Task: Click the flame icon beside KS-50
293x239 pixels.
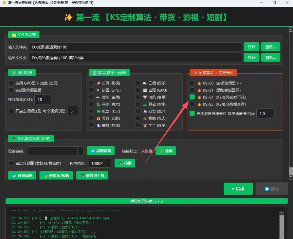Action: pos(199,83)
